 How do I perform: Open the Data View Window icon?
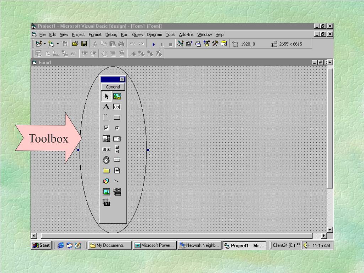(224, 44)
